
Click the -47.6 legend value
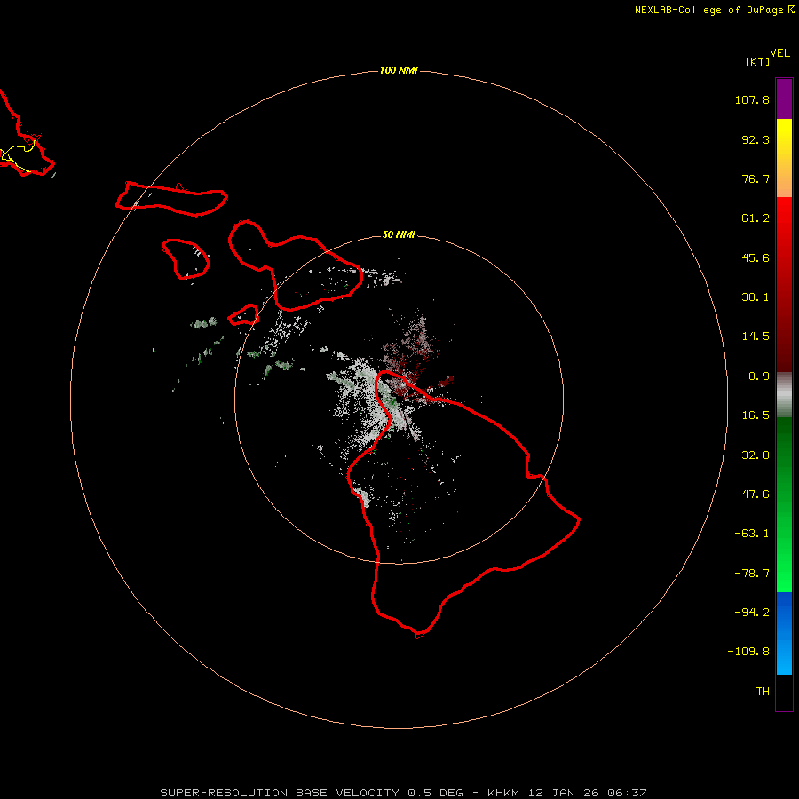tap(752, 494)
